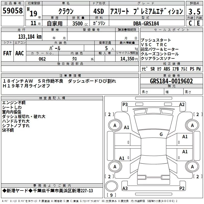This screenshot has height=204, width=204.
Task: Select the mileage 133,184 km
Action: pyautogui.click(x=30, y=37)
